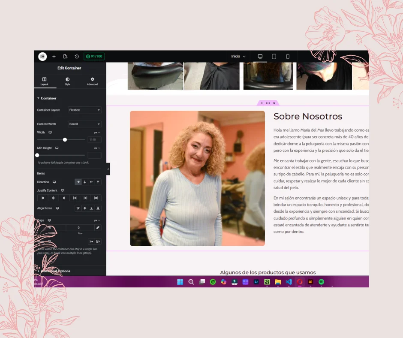Align items stretch

click(x=98, y=208)
